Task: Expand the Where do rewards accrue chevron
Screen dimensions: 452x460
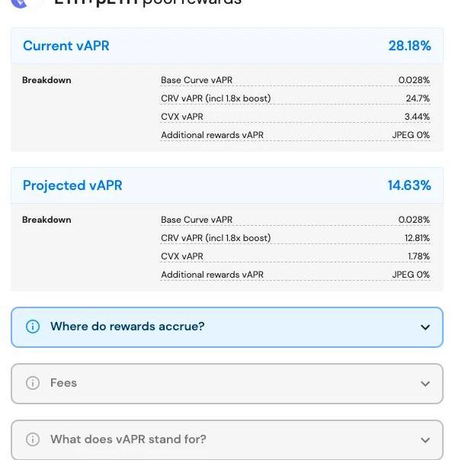Action: point(425,327)
